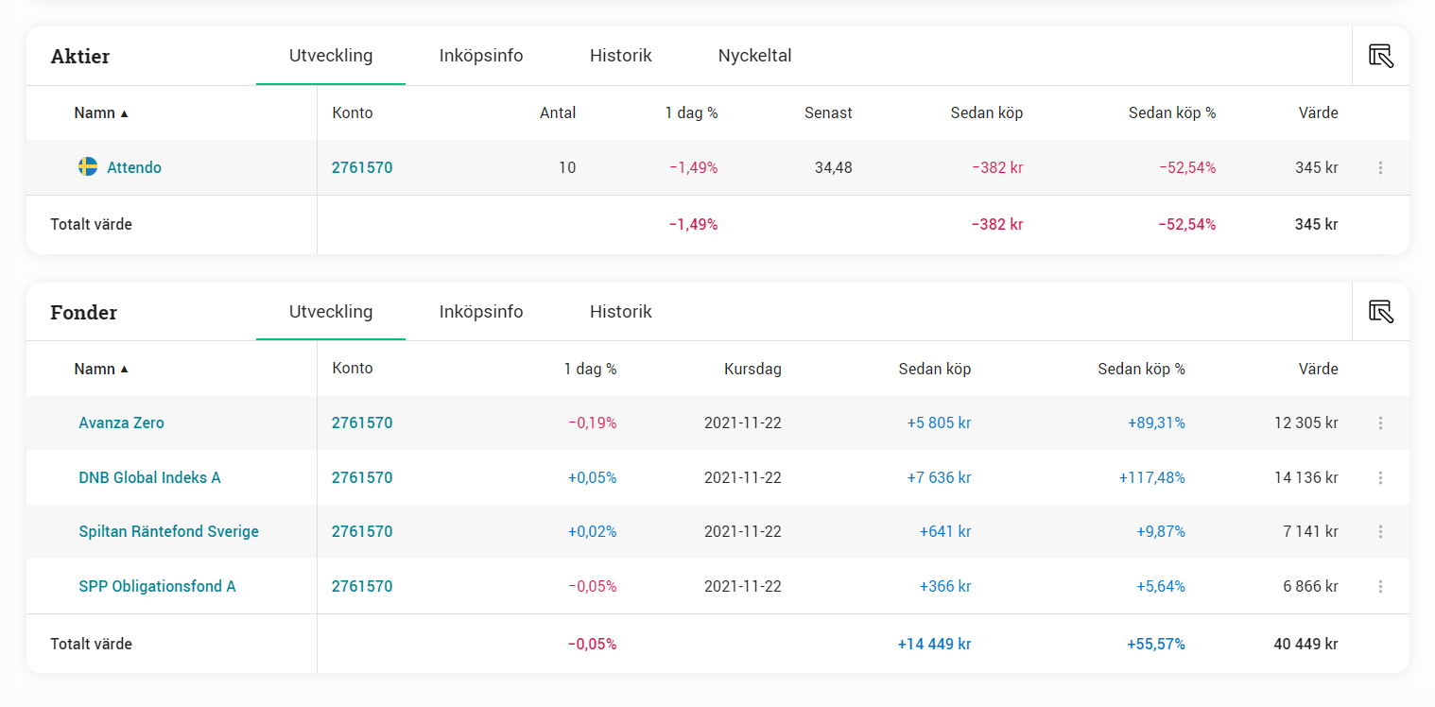The height and width of the screenshot is (707, 1435).
Task: Click the Antal column header in Aktier
Action: [x=558, y=113]
